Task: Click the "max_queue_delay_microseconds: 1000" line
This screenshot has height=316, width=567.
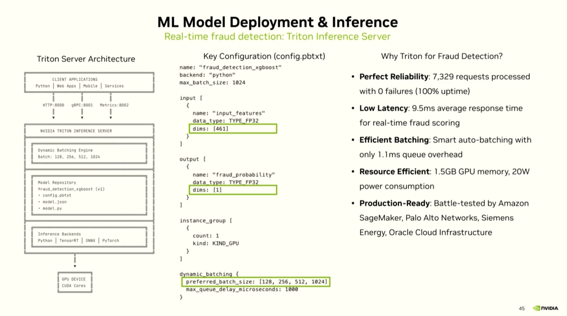Action: 242,290
